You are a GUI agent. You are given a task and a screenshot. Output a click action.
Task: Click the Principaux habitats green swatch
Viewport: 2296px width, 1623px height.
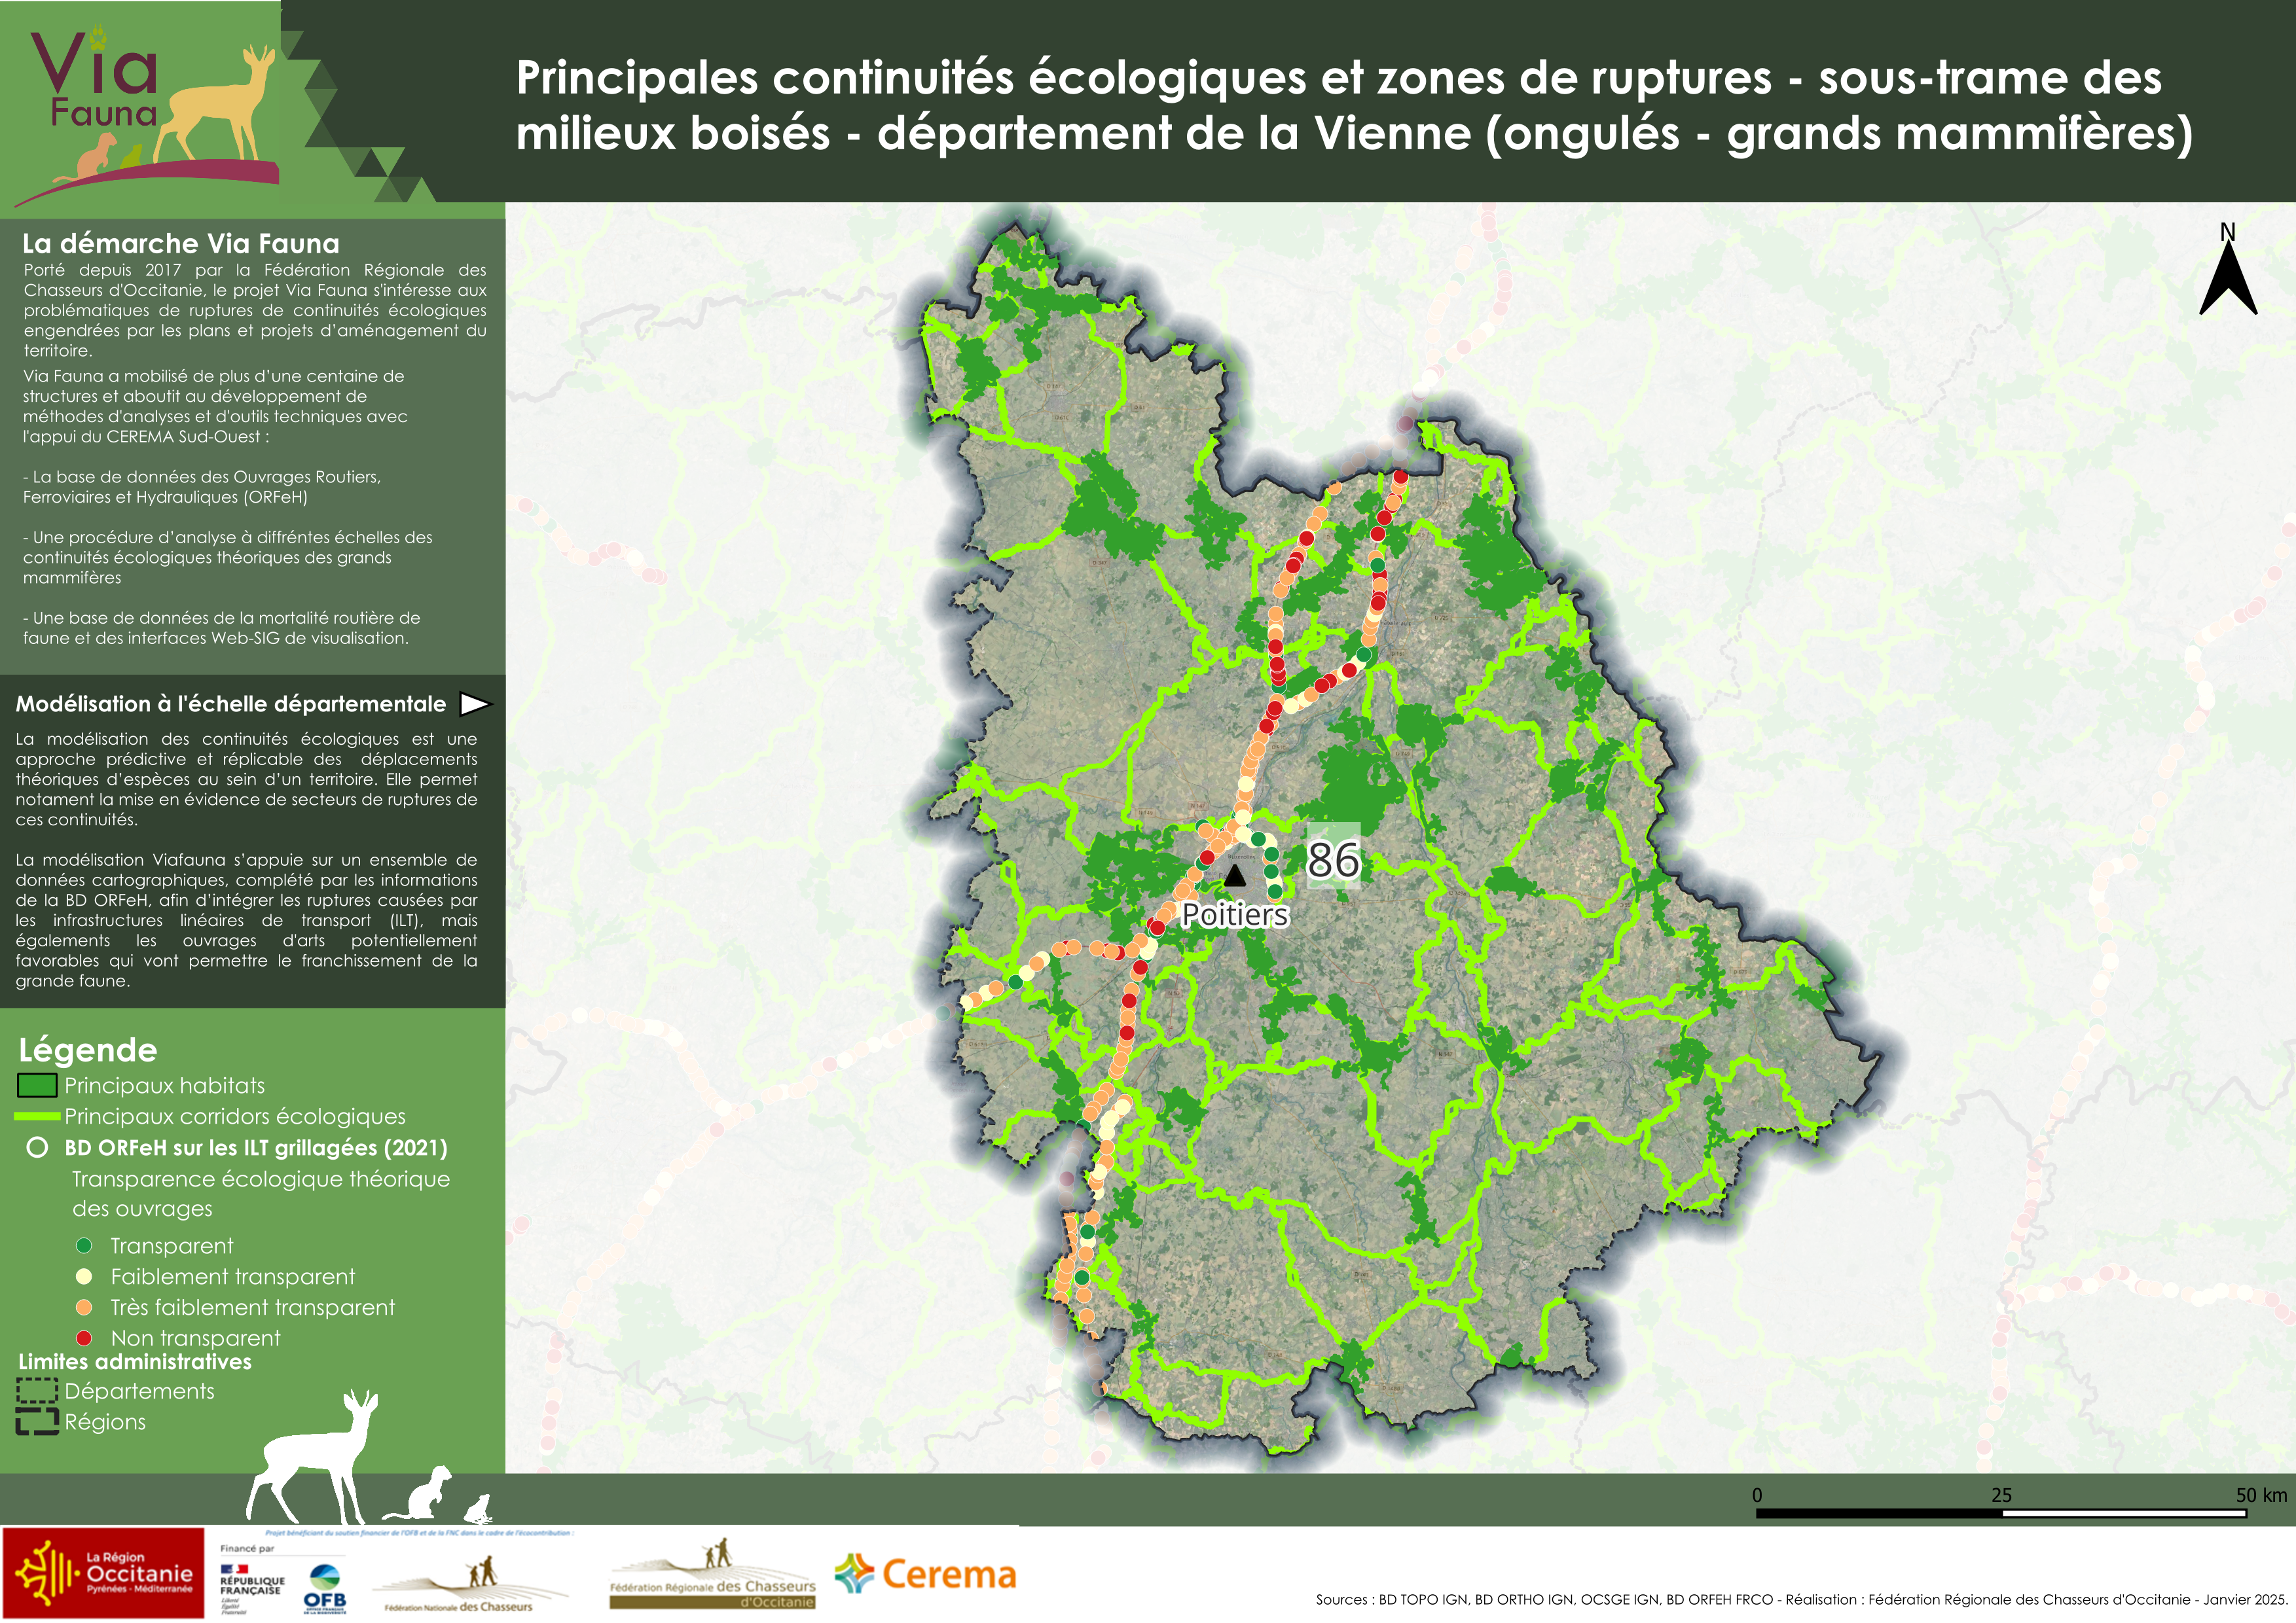click(37, 1085)
